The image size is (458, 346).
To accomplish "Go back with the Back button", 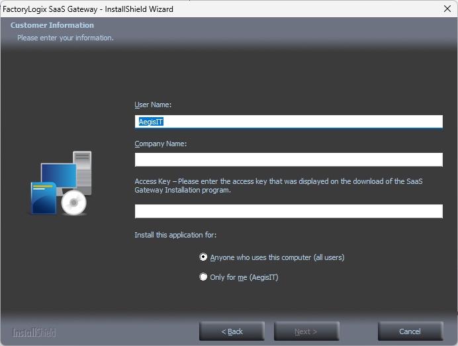I will [232, 331].
